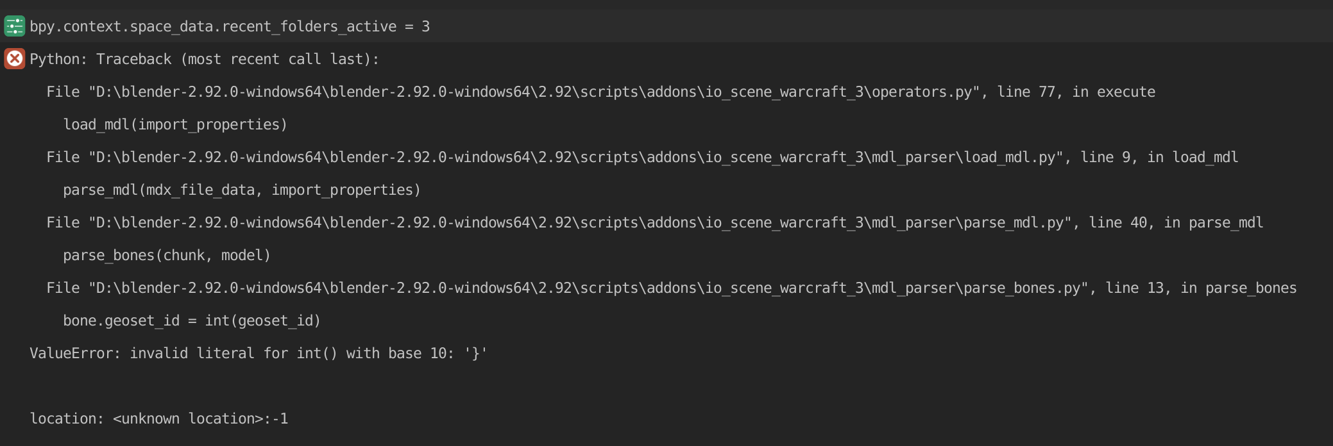Screen dimensions: 1333x446
Task: Click the red error report icon
Action: click(x=14, y=59)
